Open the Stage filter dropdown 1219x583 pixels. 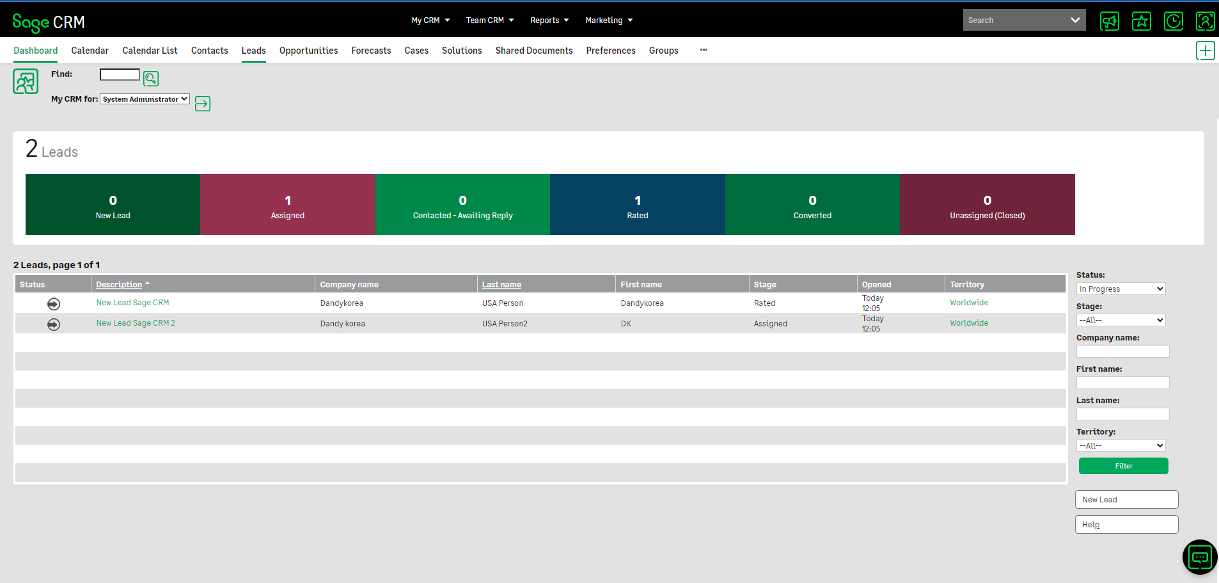(x=1121, y=320)
